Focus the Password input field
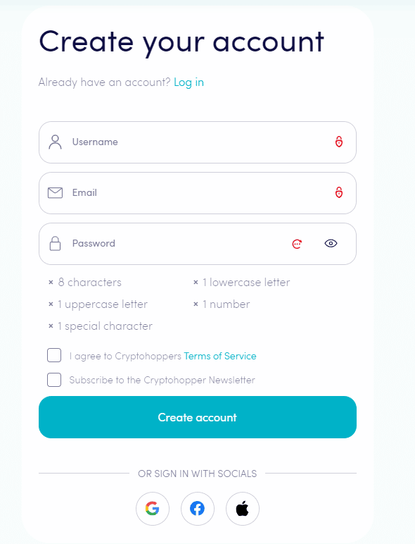Image resolution: width=415 pixels, height=544 pixels. tap(198, 244)
